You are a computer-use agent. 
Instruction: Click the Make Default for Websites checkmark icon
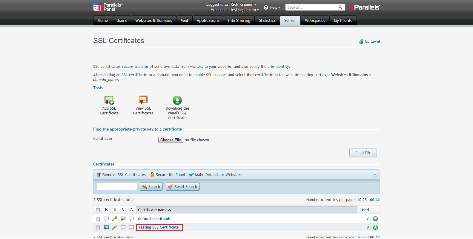click(191, 174)
